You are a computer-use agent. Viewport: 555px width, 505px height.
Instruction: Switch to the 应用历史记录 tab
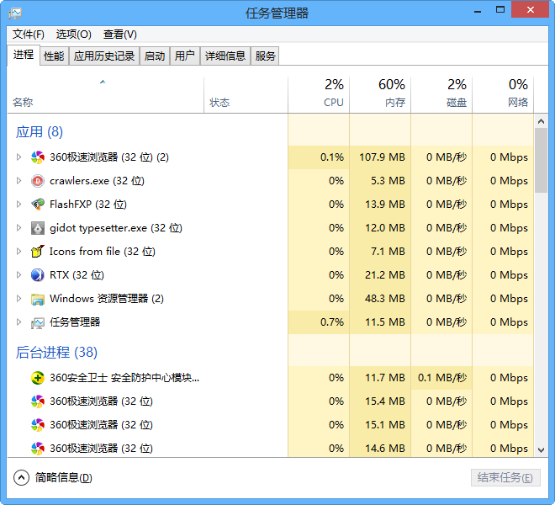click(x=104, y=56)
